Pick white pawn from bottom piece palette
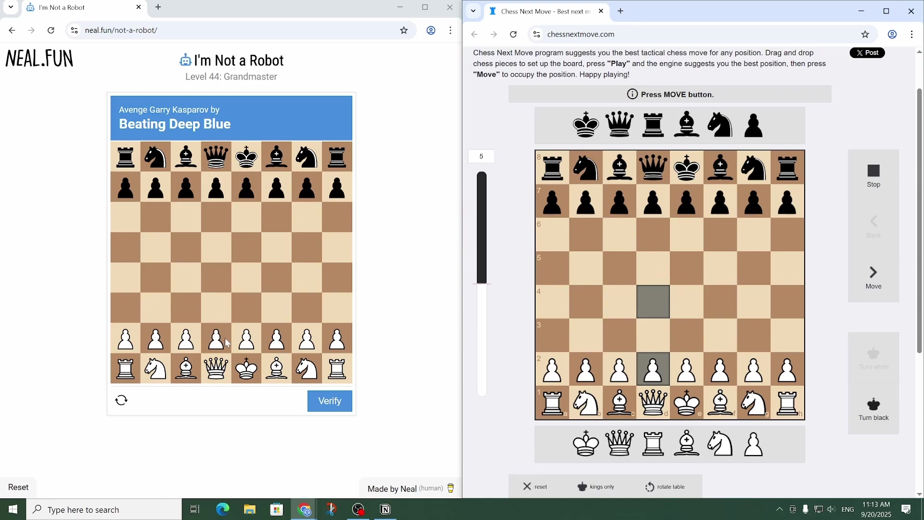This screenshot has height=520, width=924. pos(754,443)
